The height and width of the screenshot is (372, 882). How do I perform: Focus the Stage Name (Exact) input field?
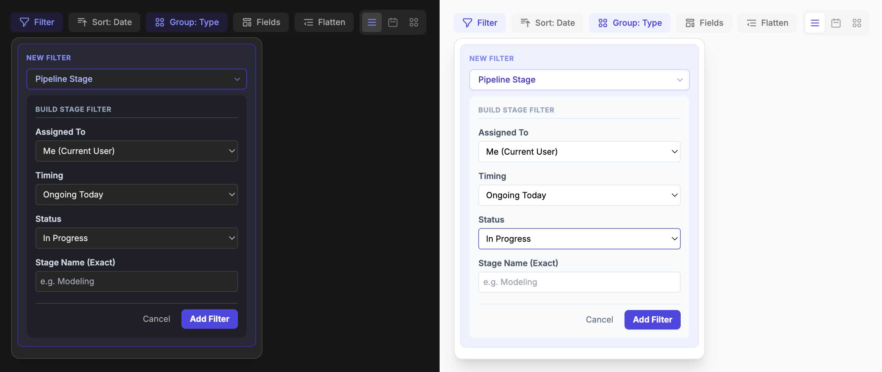(137, 281)
